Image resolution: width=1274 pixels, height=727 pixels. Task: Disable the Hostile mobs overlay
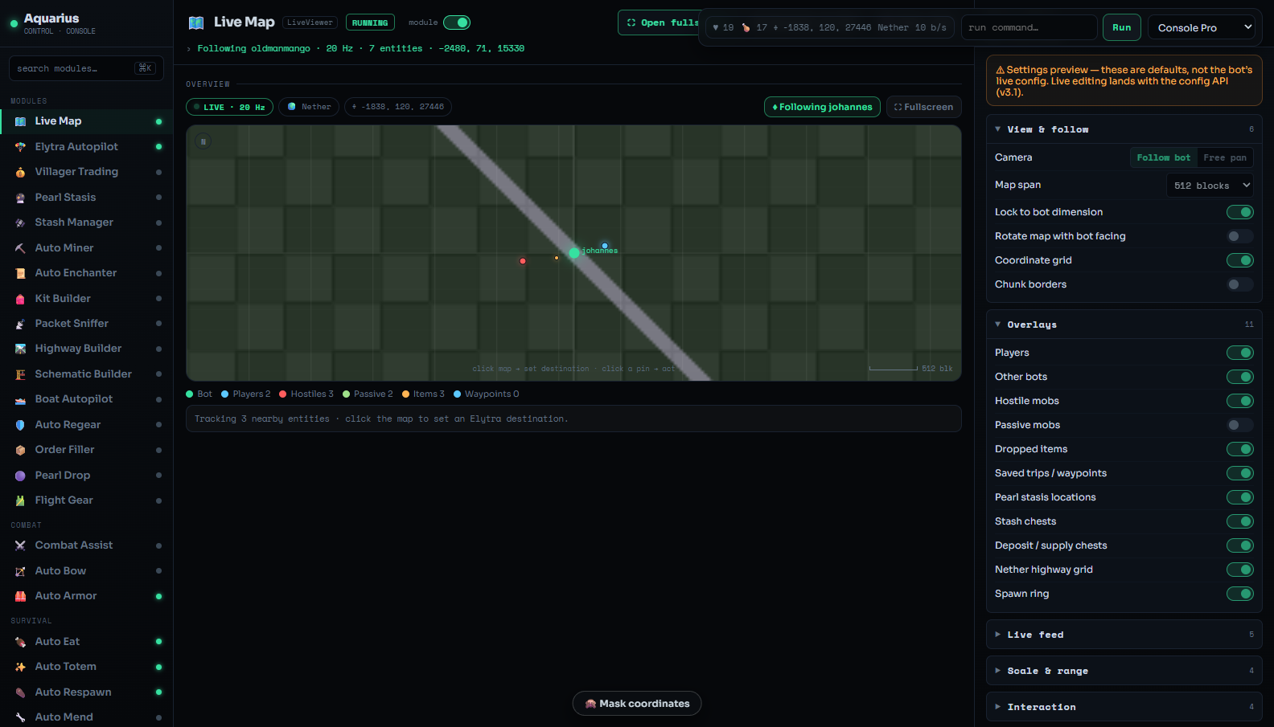1239,401
